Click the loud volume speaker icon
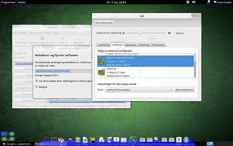Screen dimensions: 233x146 (x=169, y=33)
